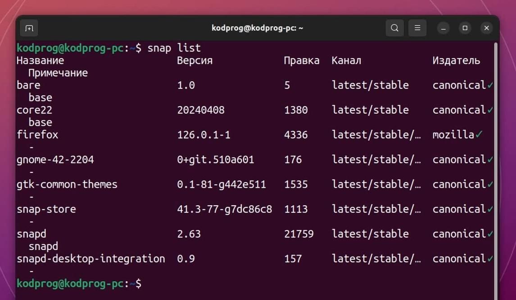Click revision '1380' of core22
This screenshot has height=300, width=516.
click(296, 110)
